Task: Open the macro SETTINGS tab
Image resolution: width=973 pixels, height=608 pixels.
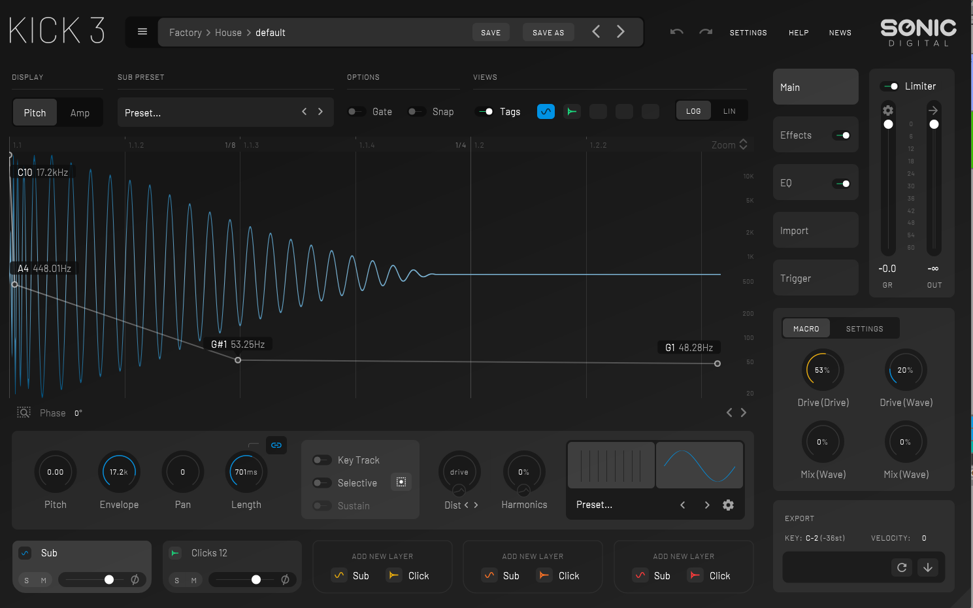Action: [864, 329]
